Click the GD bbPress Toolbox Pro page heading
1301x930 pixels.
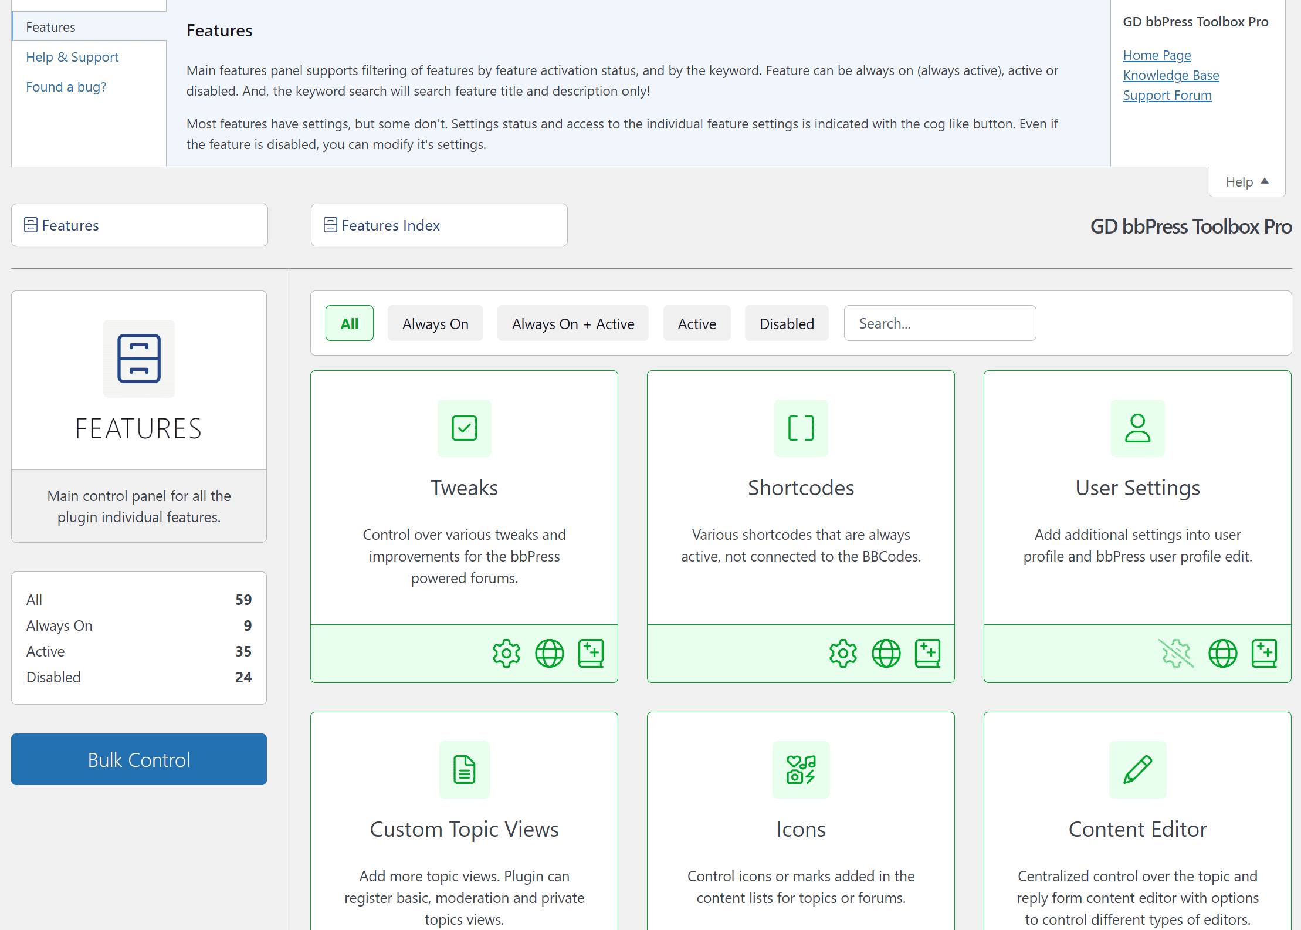click(x=1191, y=226)
